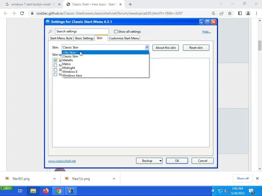Click the muted volume tray icon

(x=226, y=191)
